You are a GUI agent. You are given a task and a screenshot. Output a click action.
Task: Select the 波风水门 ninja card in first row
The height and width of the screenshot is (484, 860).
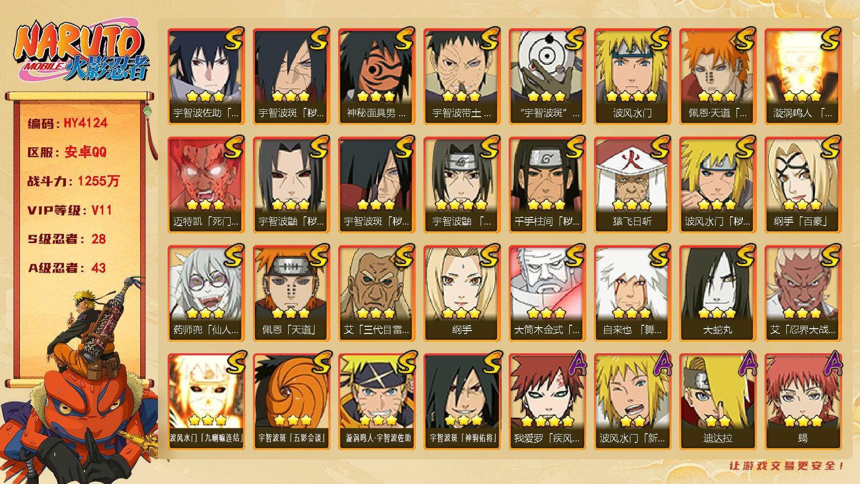tap(632, 76)
